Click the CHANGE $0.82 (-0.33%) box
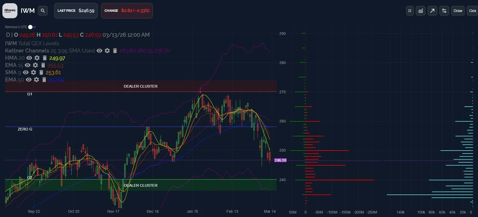This screenshot has height=217, width=478. 127,11
